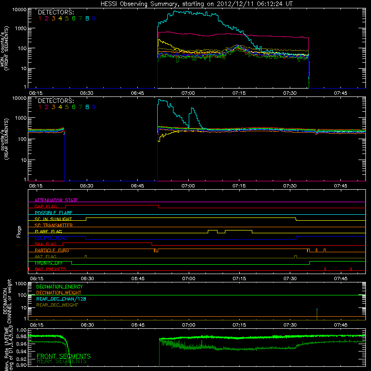Select the POSSIBLE_FLARE label
This screenshot has height=371, width=371.
tap(53, 212)
